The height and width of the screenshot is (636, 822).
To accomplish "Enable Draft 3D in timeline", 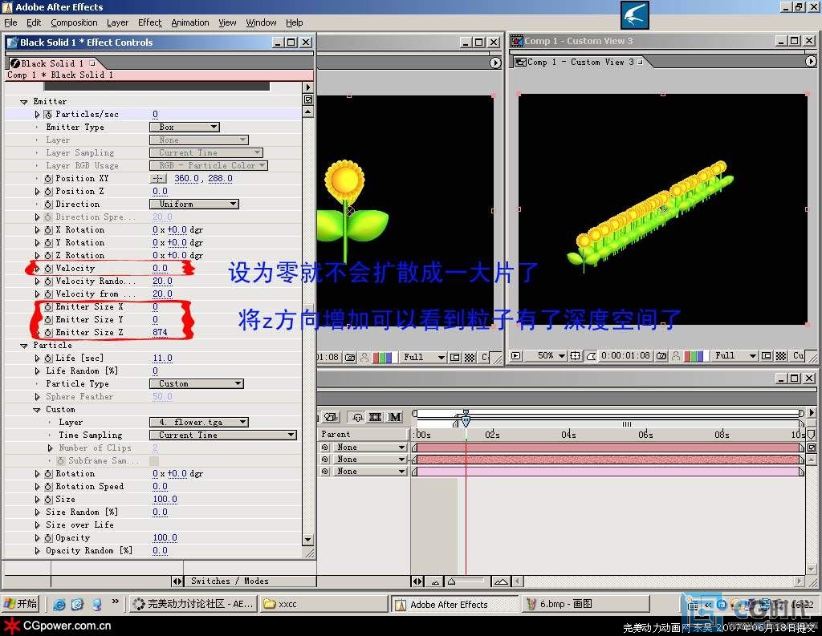I will coord(330,417).
